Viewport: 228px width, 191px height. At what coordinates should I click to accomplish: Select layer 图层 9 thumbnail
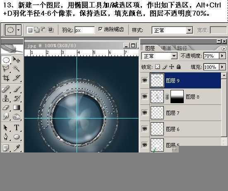pyautogui.click(x=157, y=80)
